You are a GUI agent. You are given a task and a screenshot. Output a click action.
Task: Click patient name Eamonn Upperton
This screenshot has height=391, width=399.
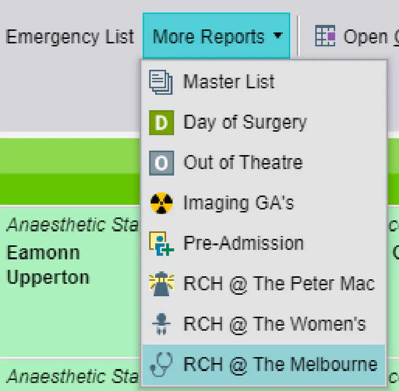click(48, 264)
